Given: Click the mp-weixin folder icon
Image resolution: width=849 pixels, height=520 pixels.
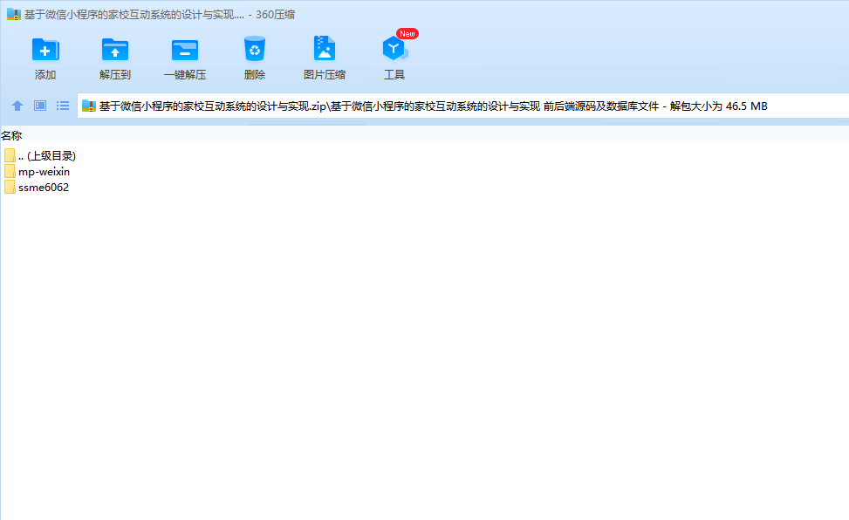Looking at the screenshot, I should 10,172.
